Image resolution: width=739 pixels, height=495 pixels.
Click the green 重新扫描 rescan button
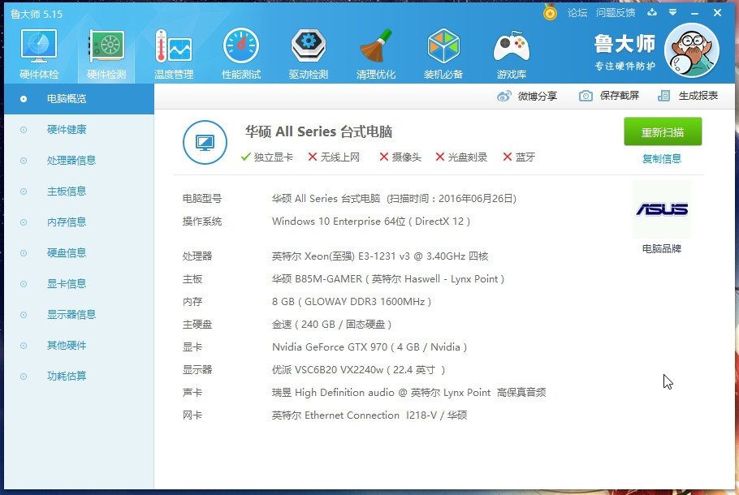[x=663, y=132]
